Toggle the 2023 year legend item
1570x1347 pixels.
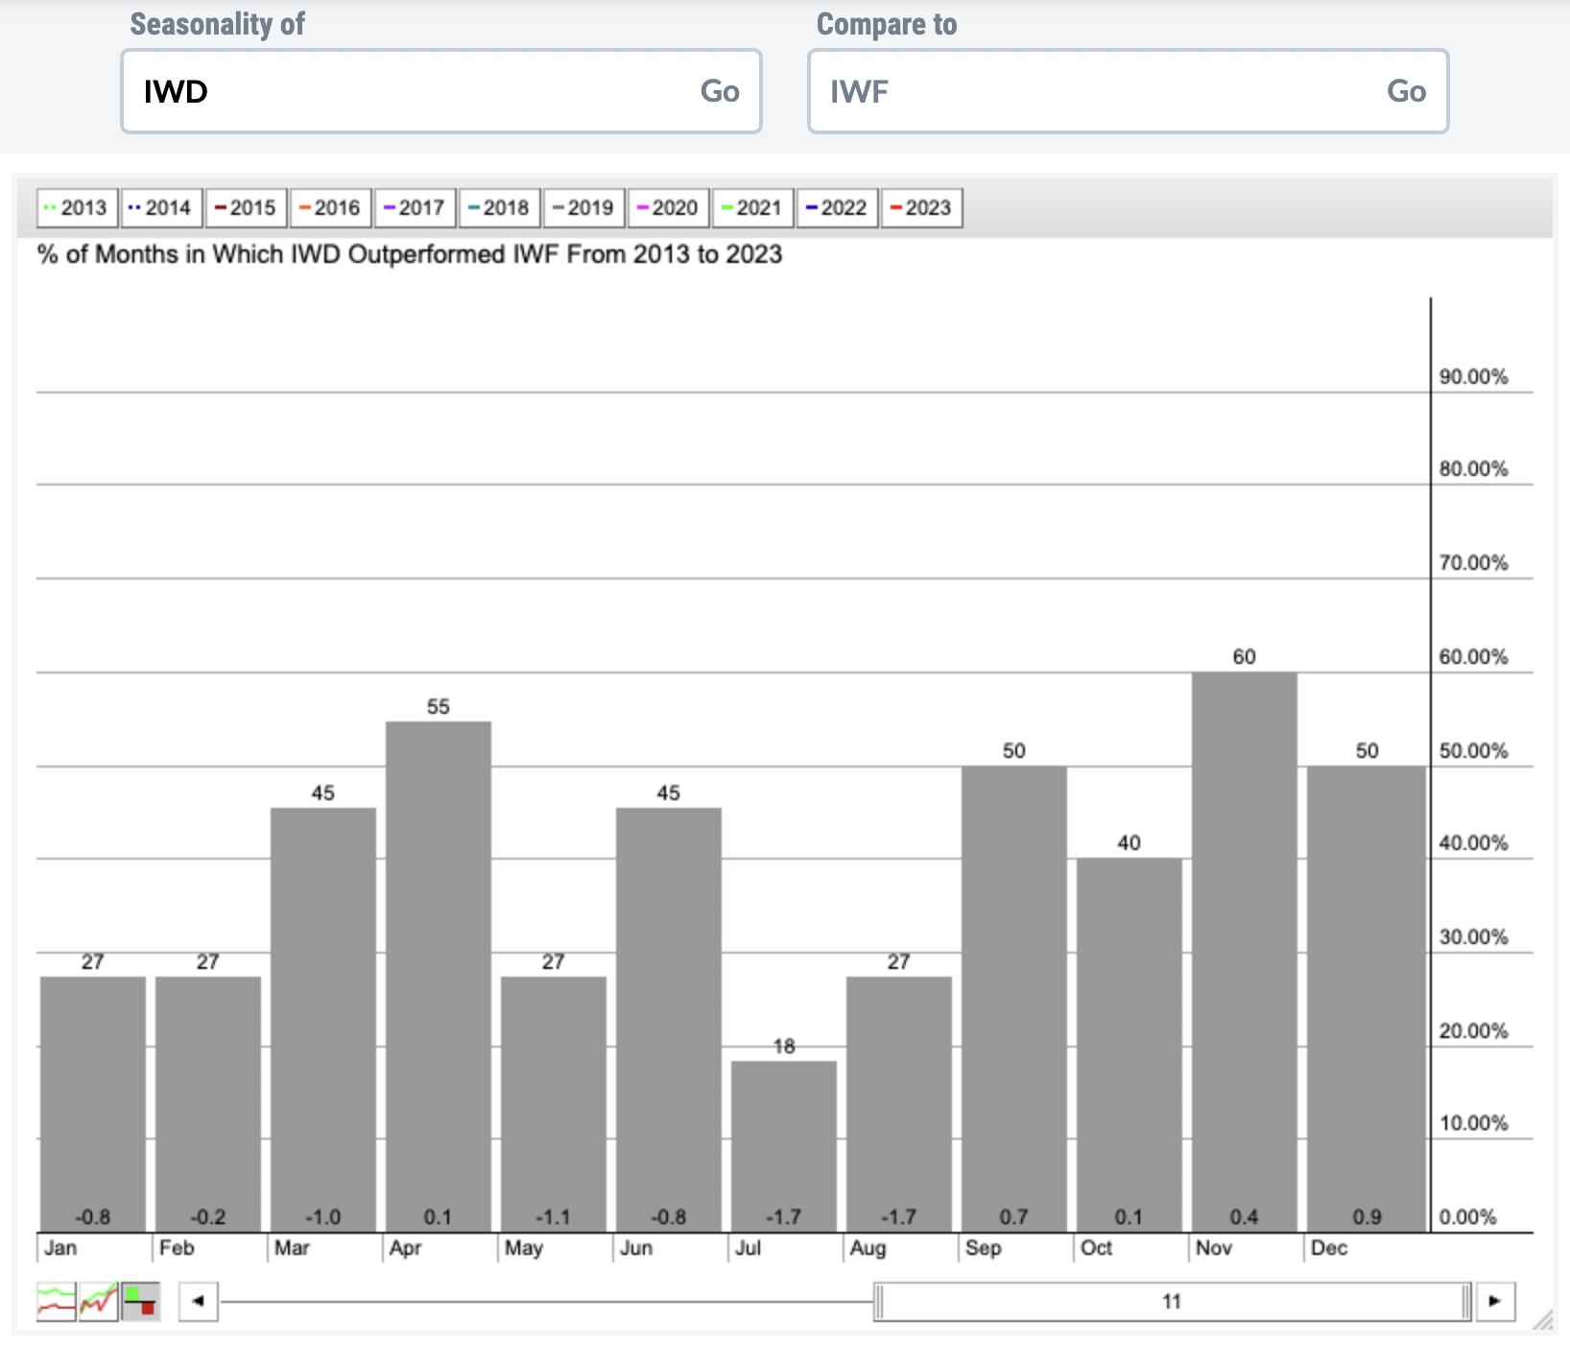pyautogui.click(x=921, y=208)
